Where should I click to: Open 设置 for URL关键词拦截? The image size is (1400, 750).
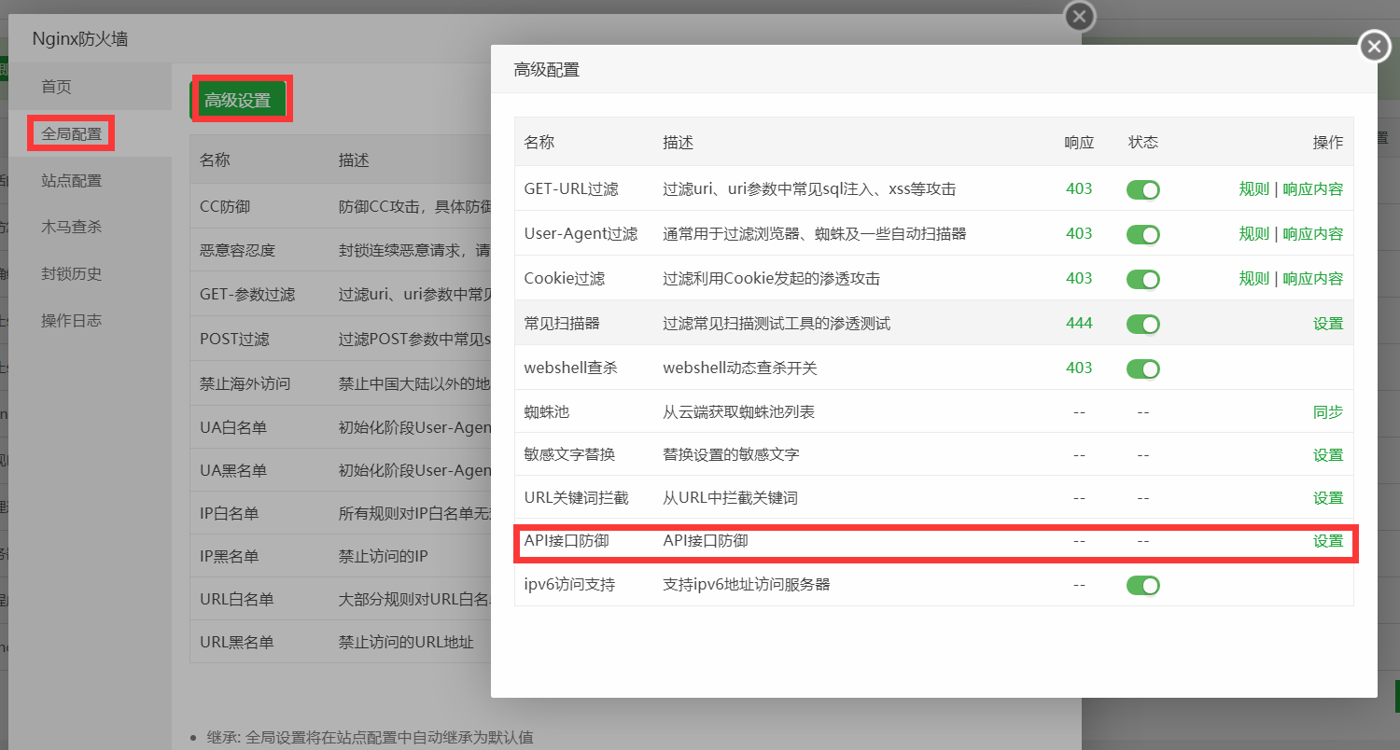pyautogui.click(x=1328, y=497)
